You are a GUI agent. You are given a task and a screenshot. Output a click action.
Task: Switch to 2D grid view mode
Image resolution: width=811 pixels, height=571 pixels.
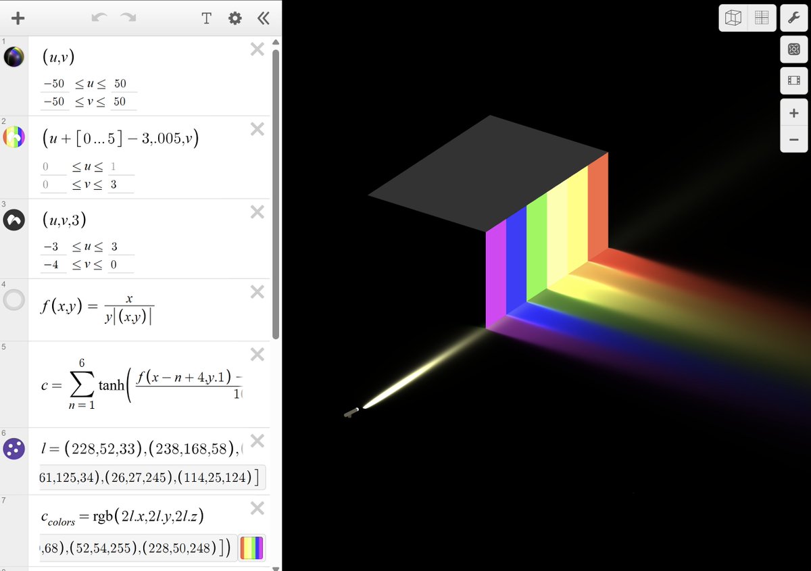coord(762,18)
